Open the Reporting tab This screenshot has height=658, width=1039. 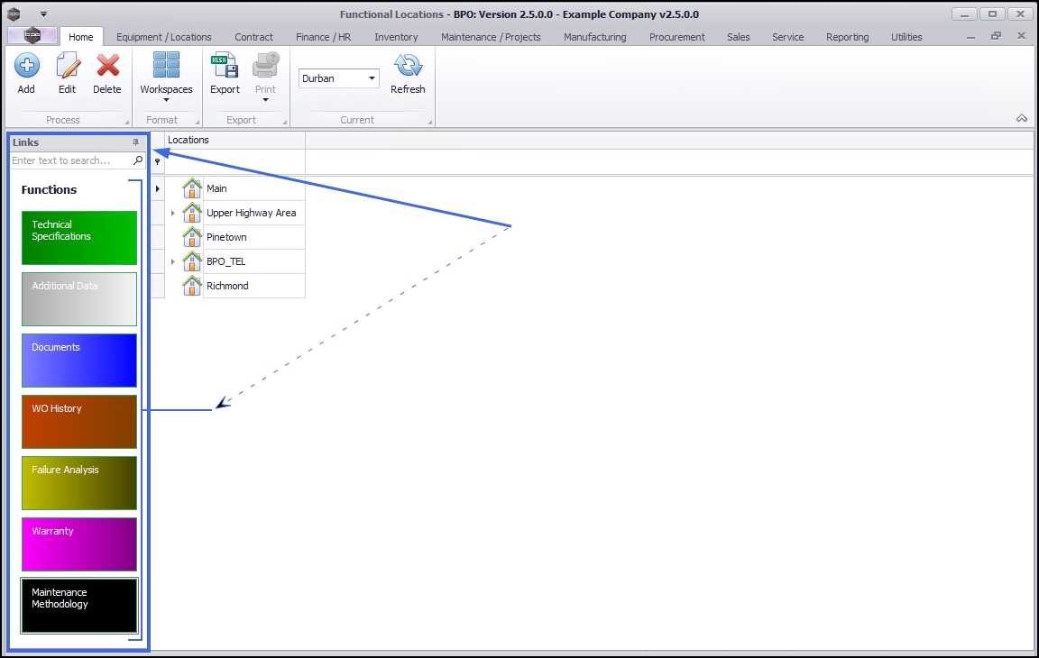click(848, 37)
